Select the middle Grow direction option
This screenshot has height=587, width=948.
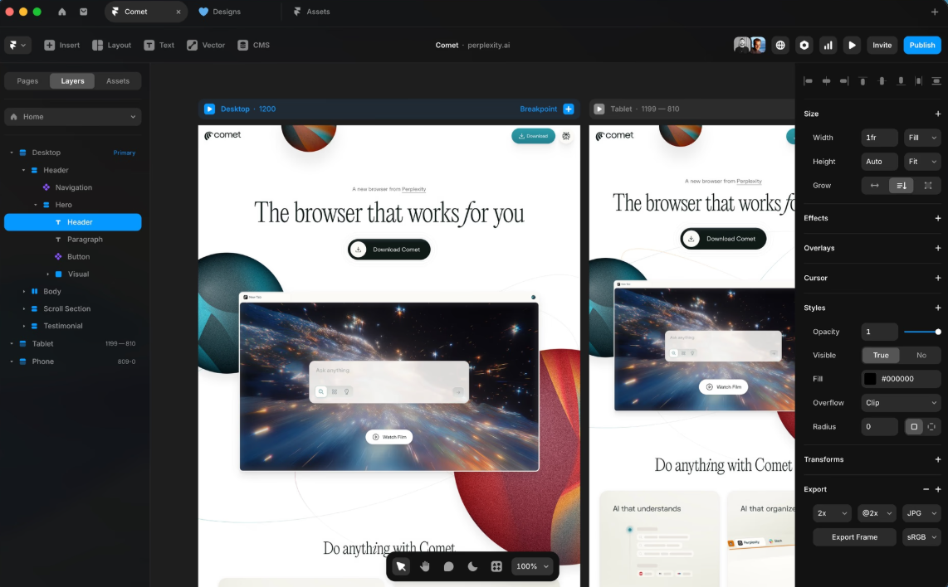[x=902, y=185]
